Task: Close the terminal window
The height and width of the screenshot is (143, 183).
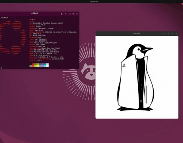Action: click(x=77, y=14)
